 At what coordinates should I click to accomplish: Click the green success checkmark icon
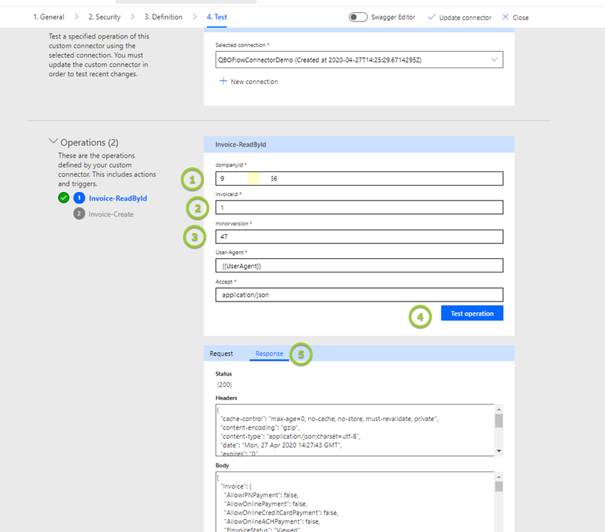point(64,198)
